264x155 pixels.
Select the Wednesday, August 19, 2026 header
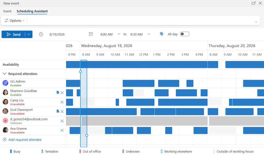tap(106, 46)
